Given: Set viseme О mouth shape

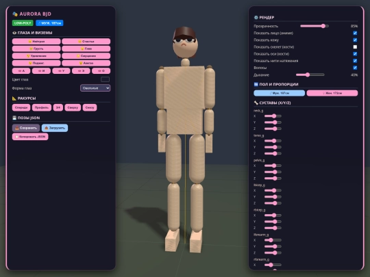Looking at the screenshot, I should pyautogui.click(x=101, y=70).
